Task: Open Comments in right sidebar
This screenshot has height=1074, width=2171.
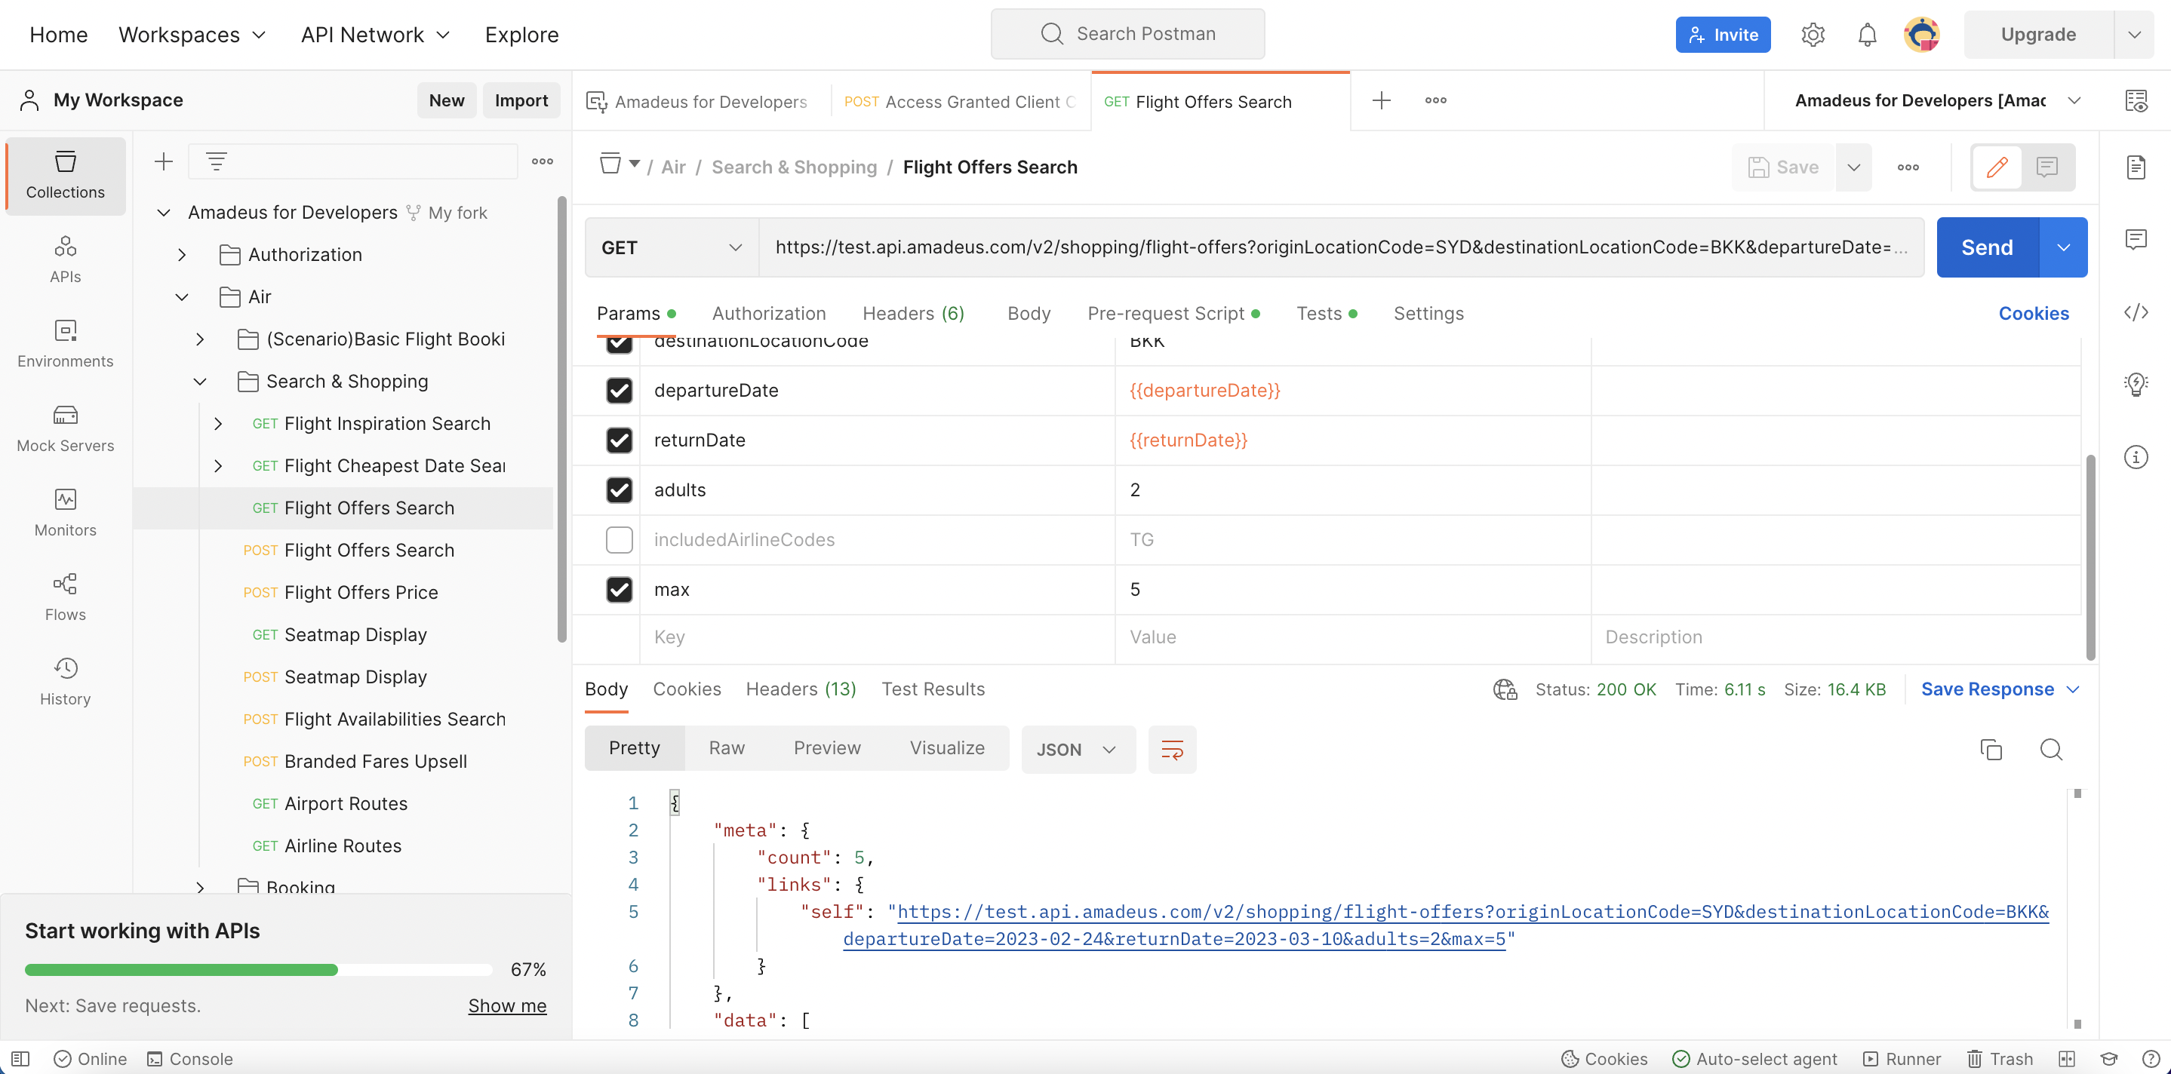Action: tap(2136, 240)
